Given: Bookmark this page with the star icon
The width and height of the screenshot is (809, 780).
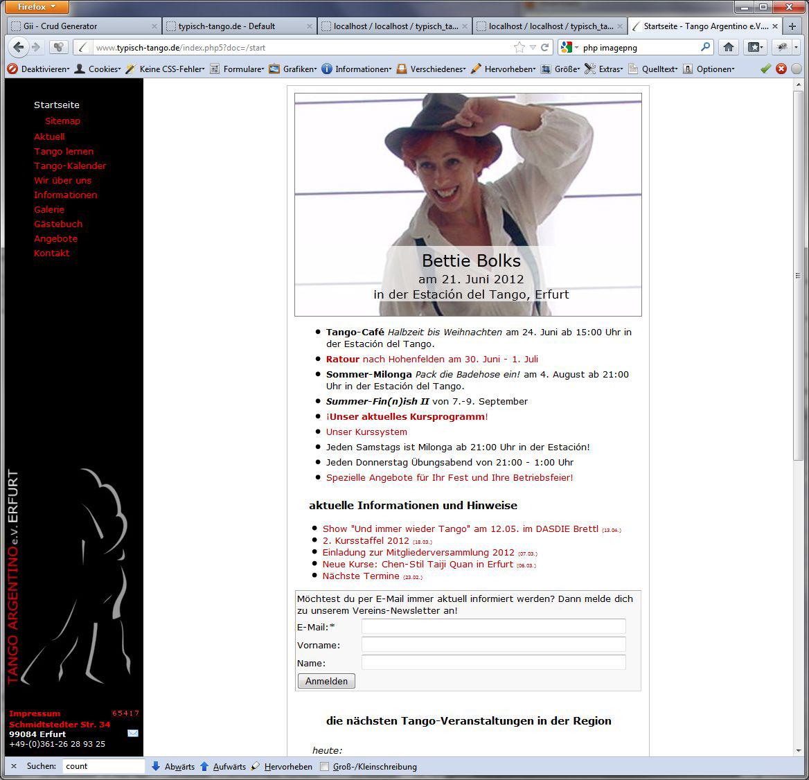Looking at the screenshot, I should [519, 48].
